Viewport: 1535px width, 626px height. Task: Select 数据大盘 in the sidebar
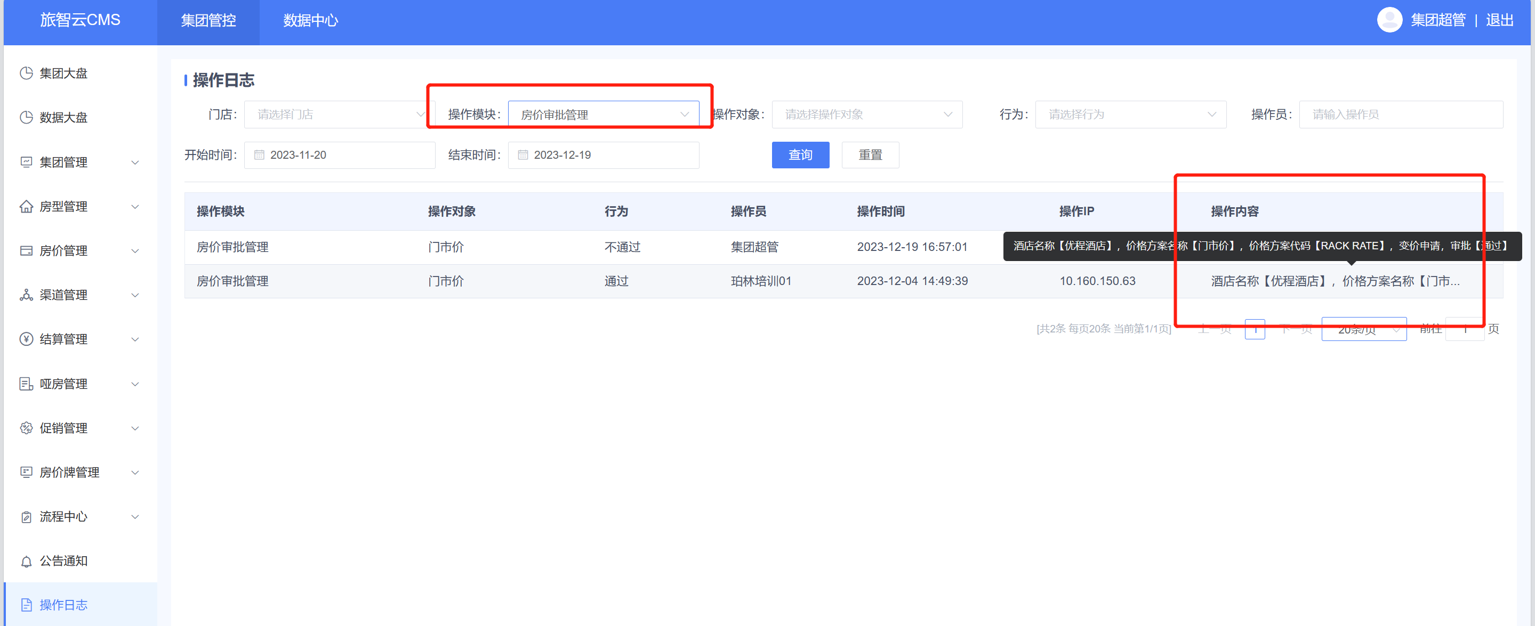81,117
